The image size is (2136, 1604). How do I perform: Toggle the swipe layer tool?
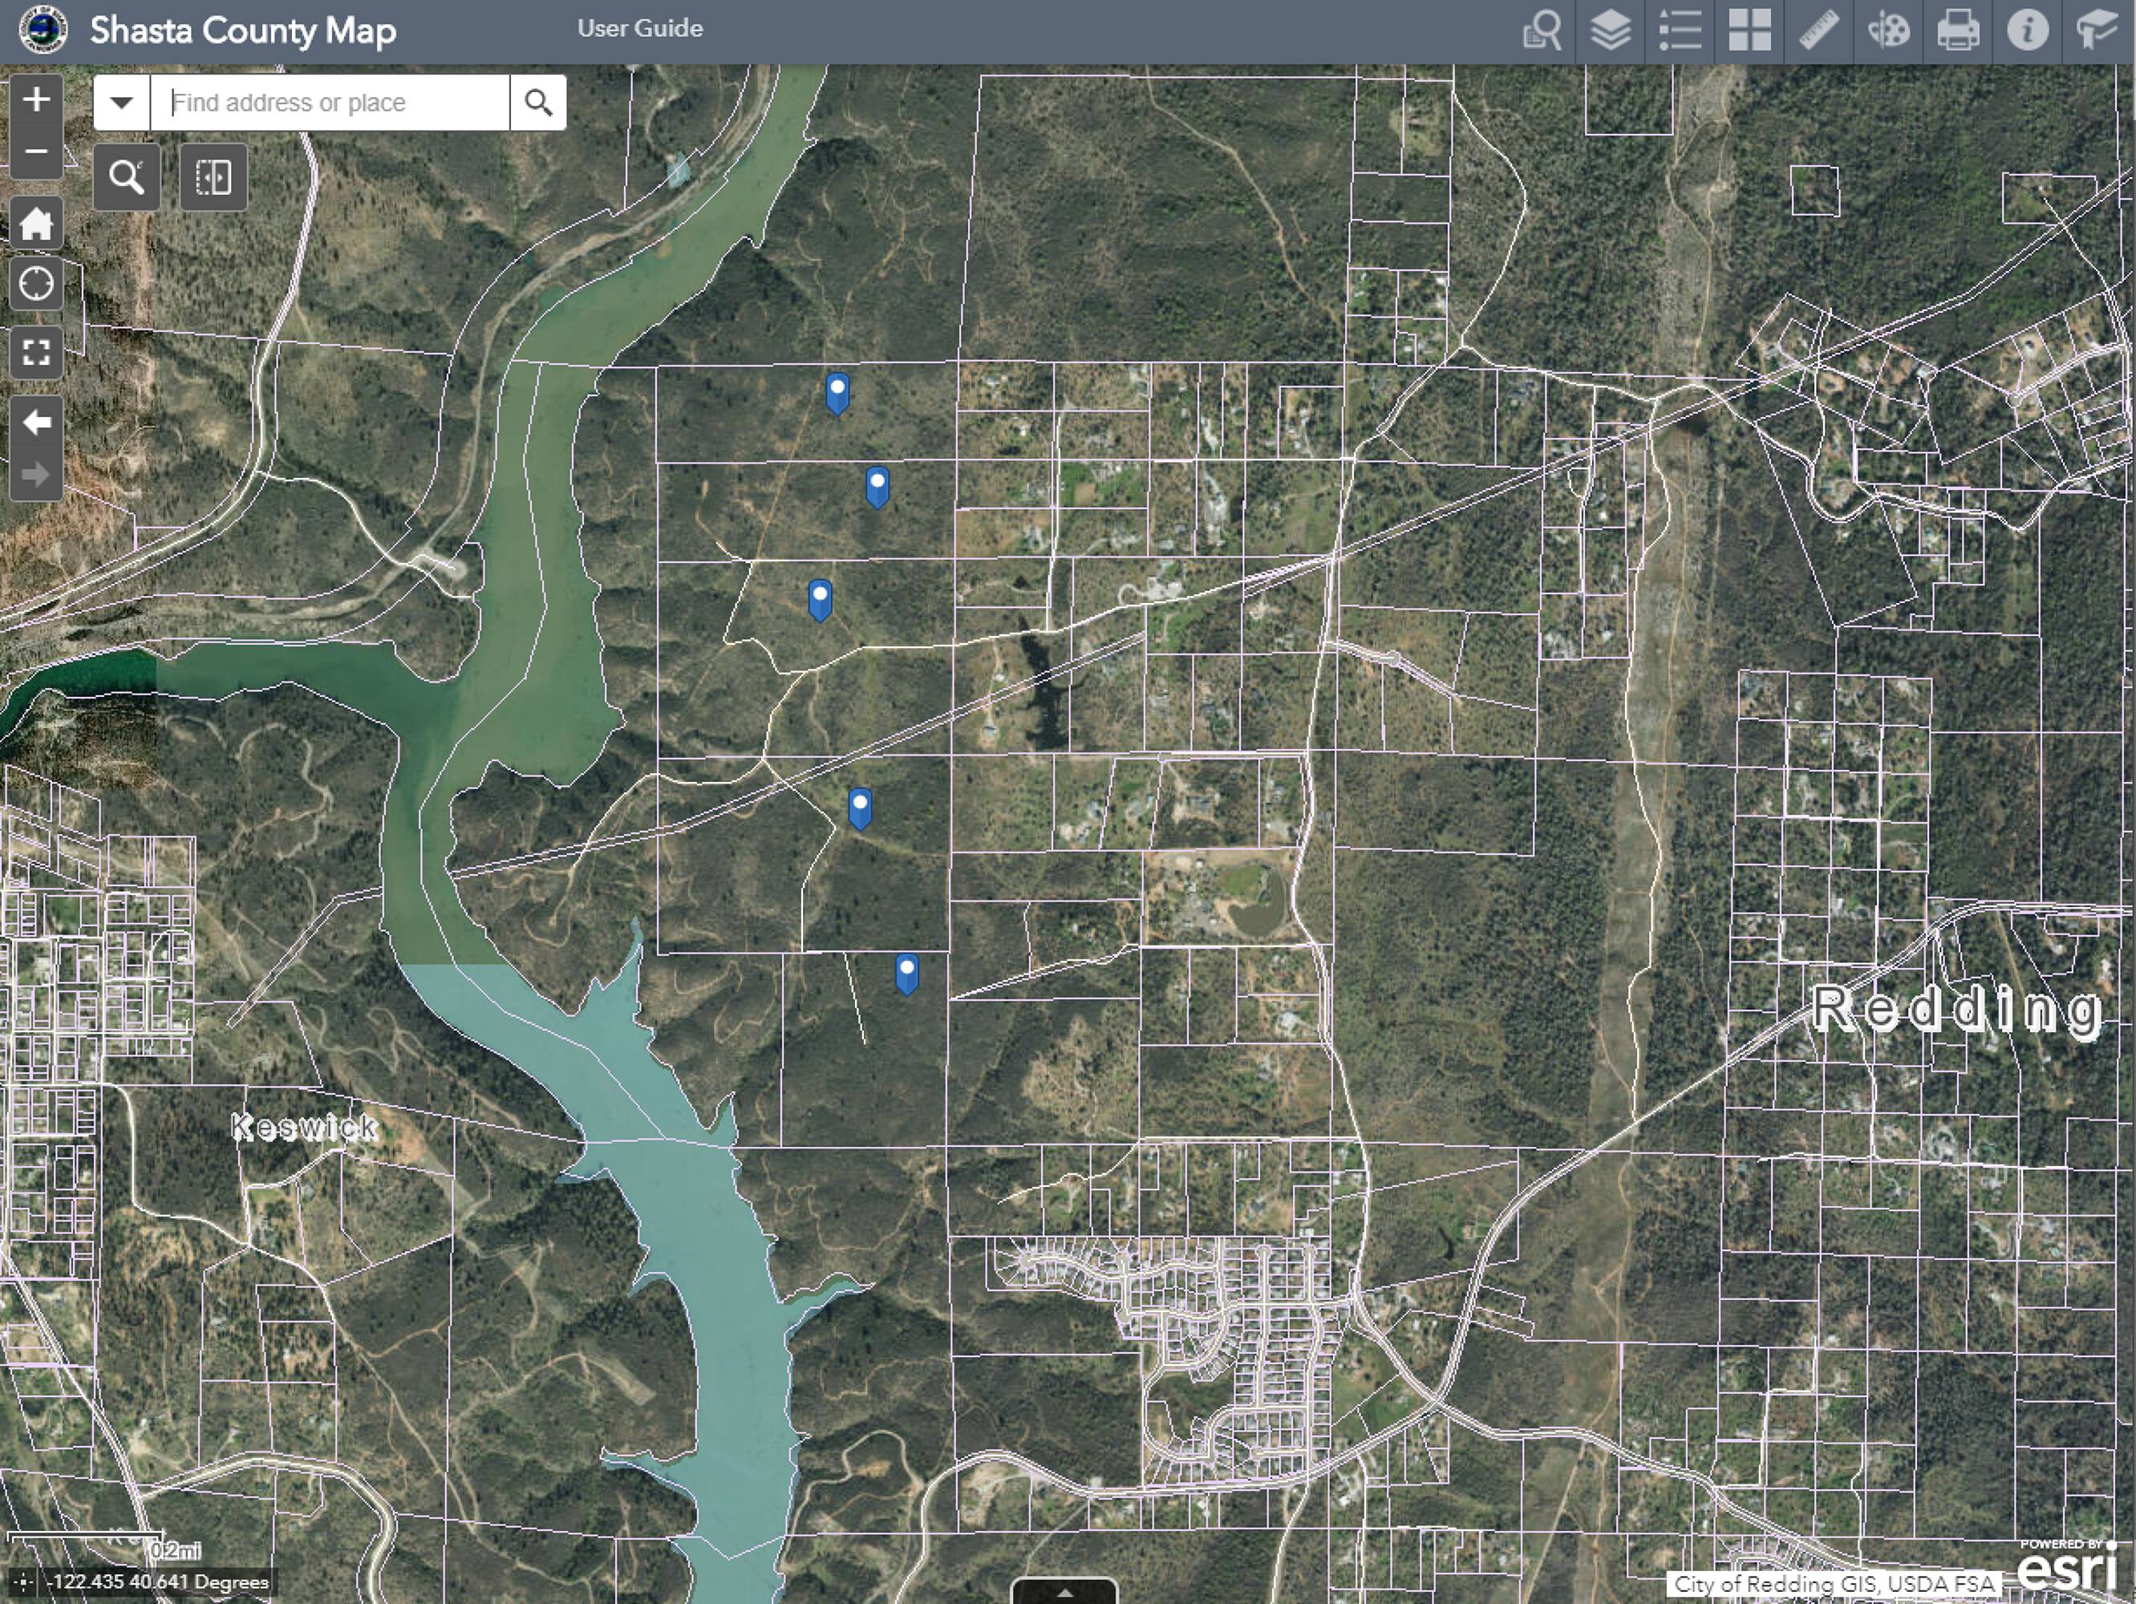pyautogui.click(x=213, y=178)
